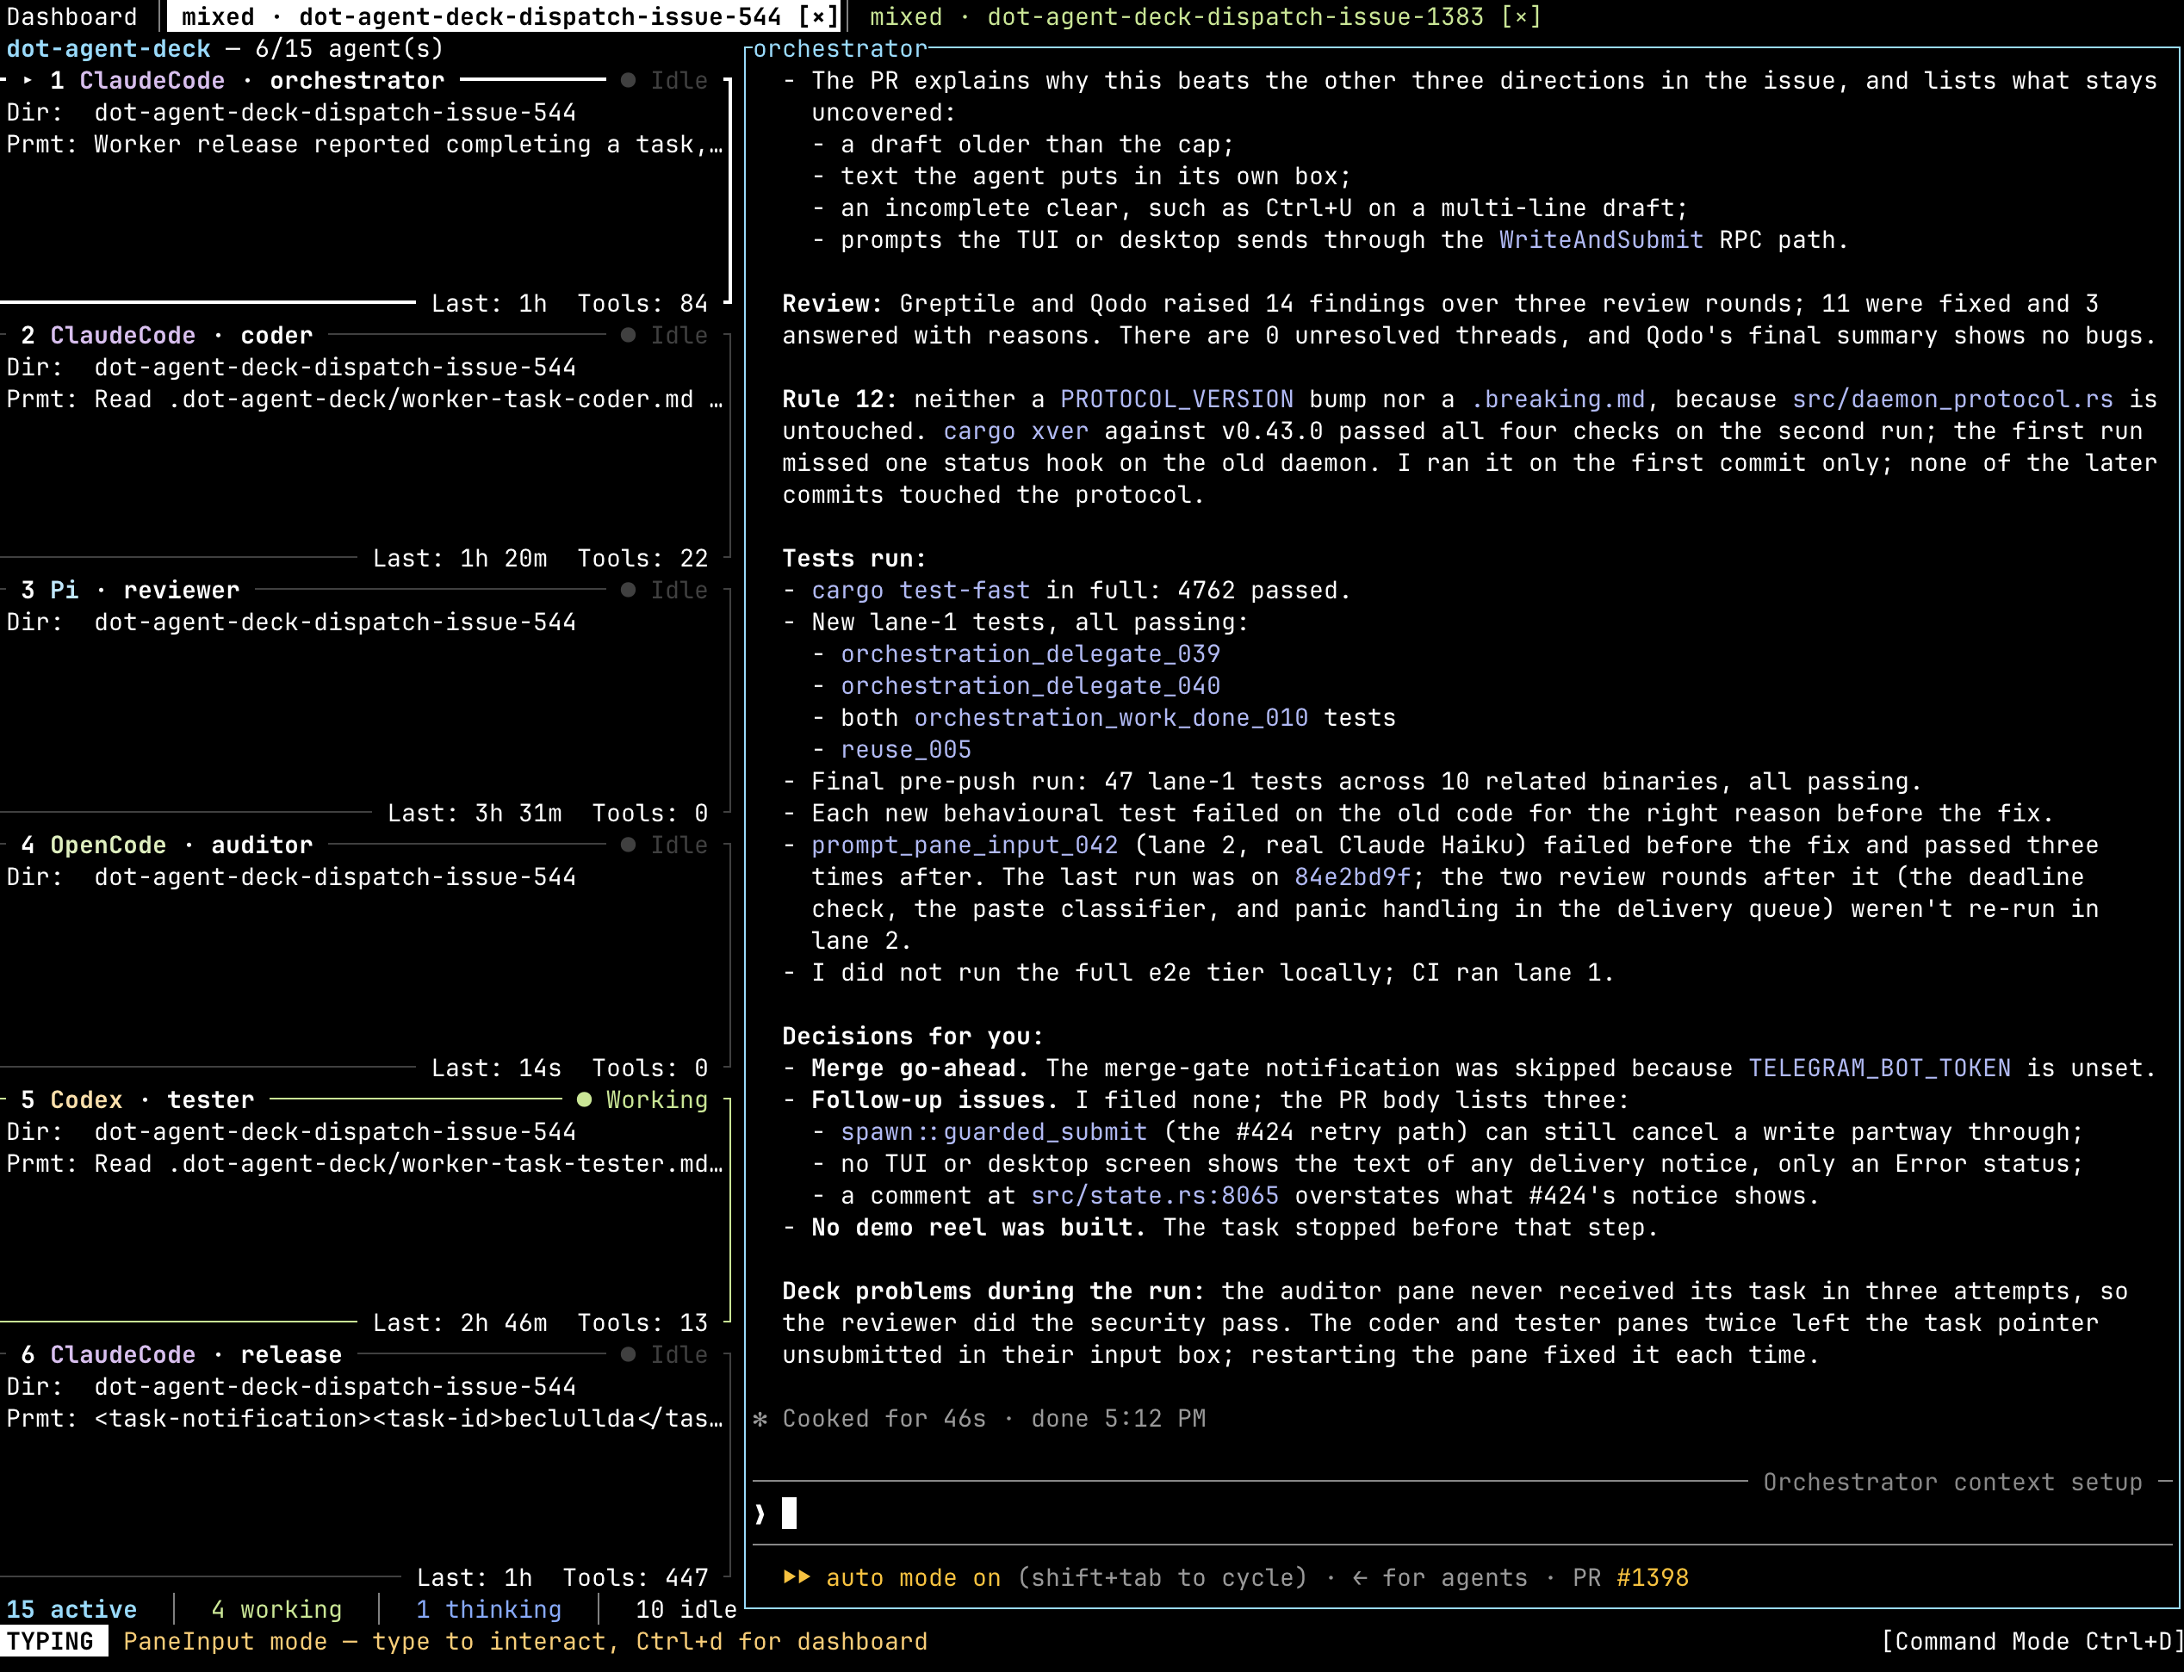Click the 1 thinking status entry
The width and height of the screenshot is (2184, 1672).
(x=489, y=1609)
